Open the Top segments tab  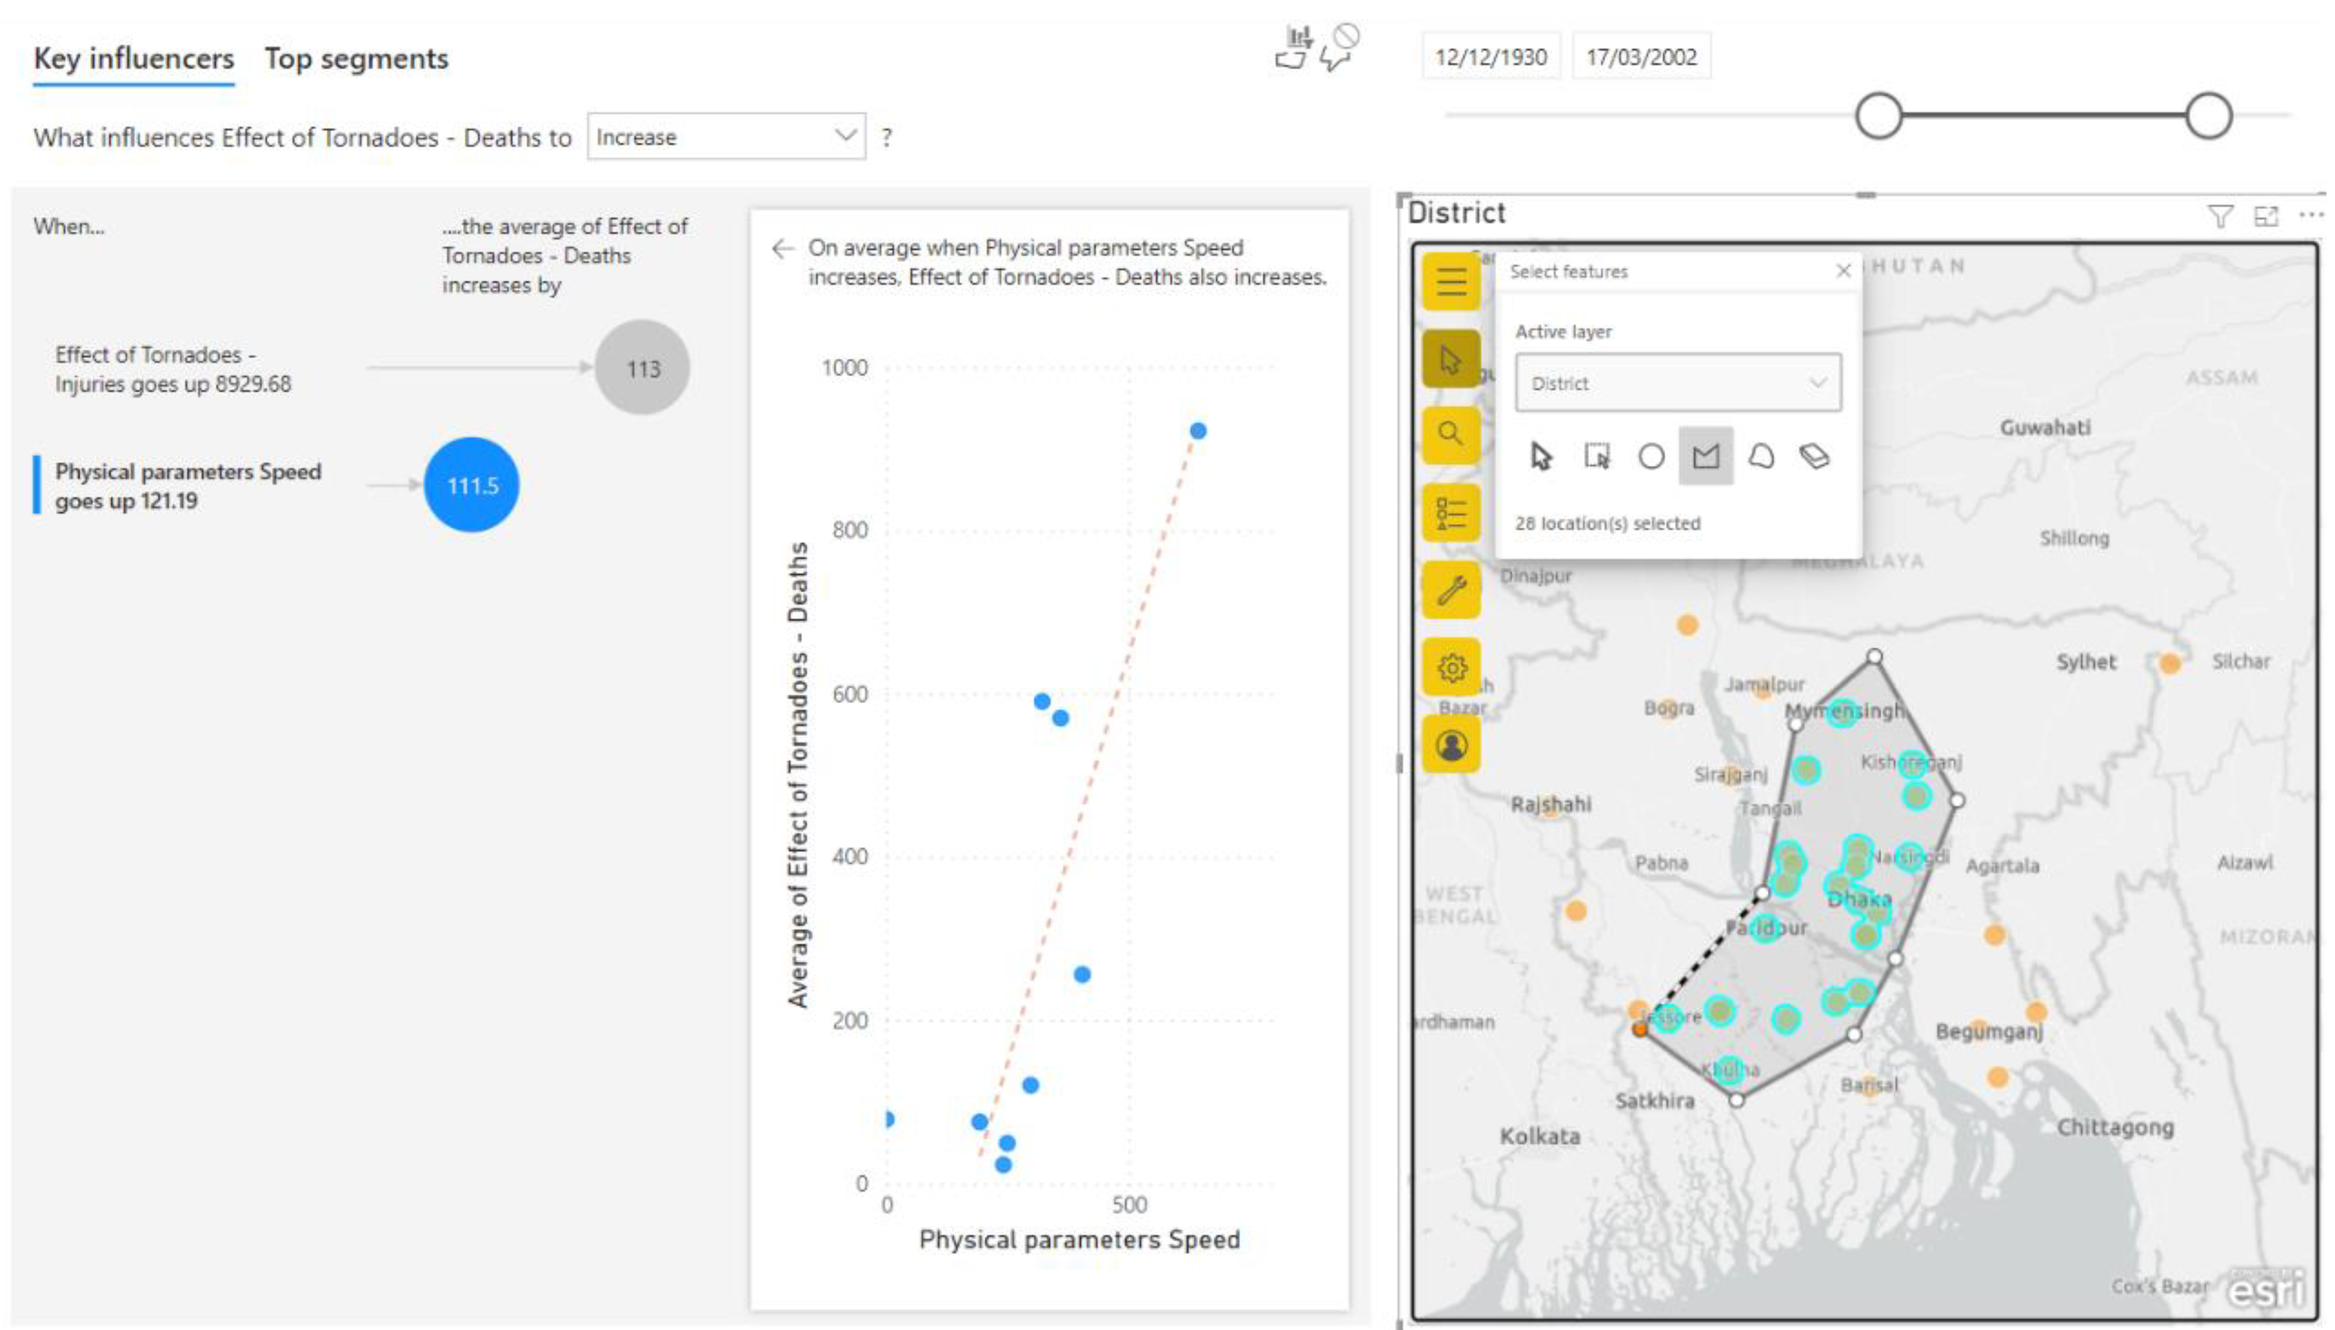point(356,58)
